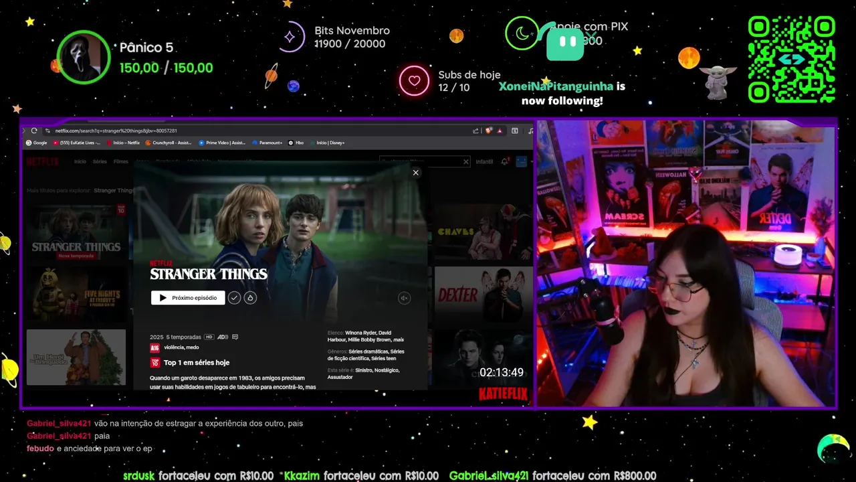The height and width of the screenshot is (482, 856).
Task: Click cast link Winona Ryder
Action: pos(361,333)
